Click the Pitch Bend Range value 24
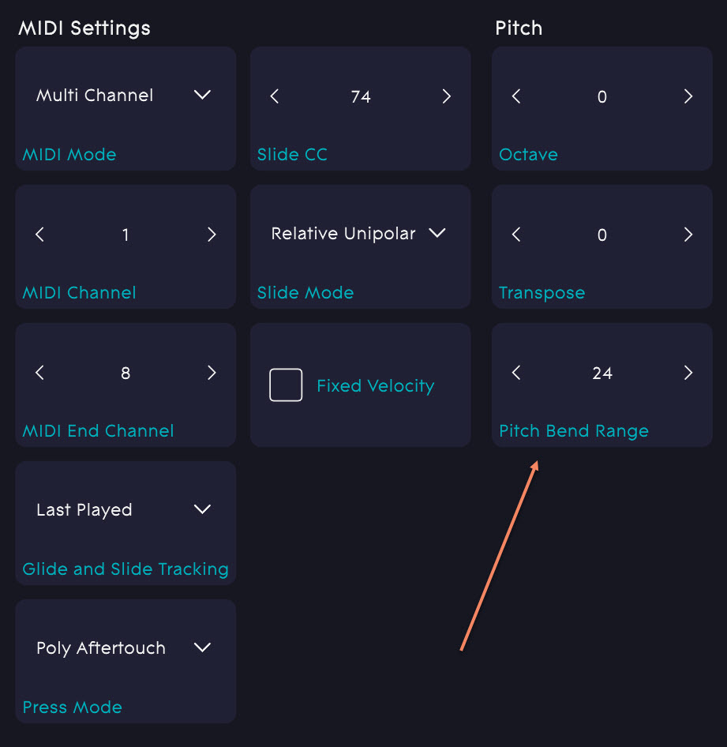 pos(602,373)
